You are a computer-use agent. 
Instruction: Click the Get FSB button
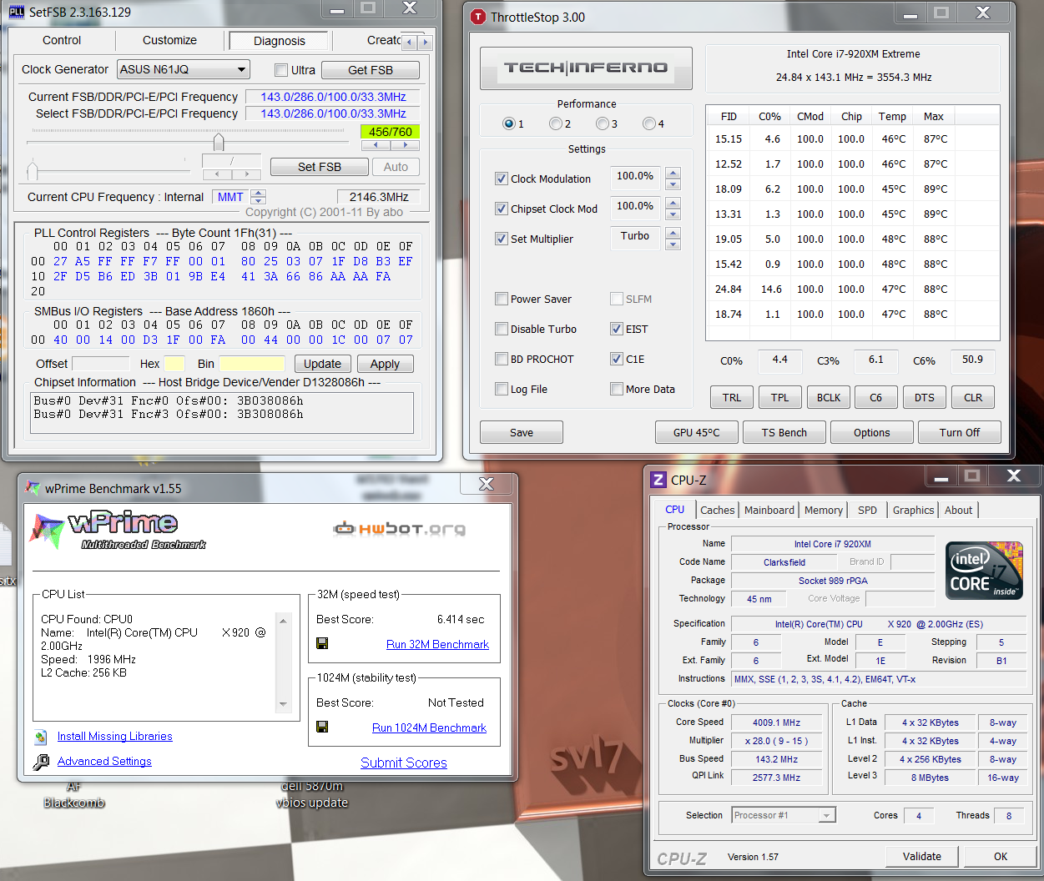(x=371, y=70)
